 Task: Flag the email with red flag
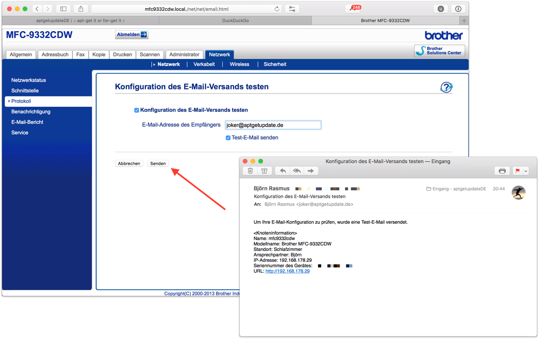(x=518, y=171)
